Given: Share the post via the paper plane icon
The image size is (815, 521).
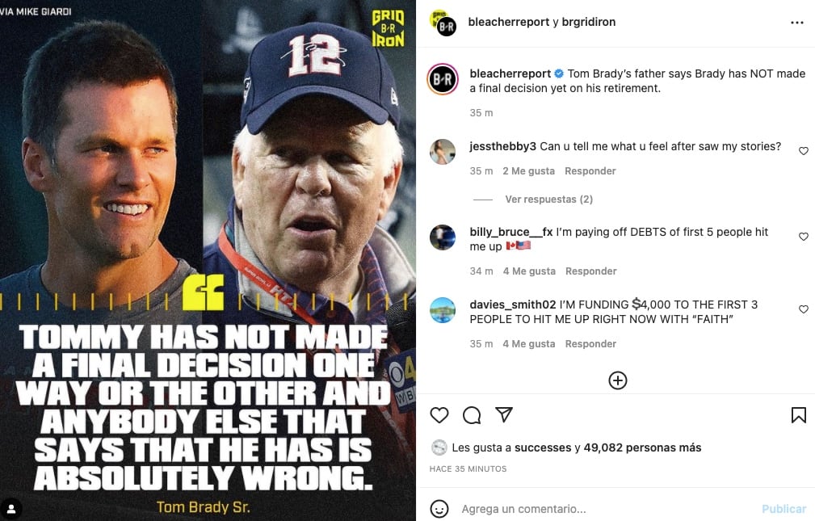Looking at the screenshot, I should 504,414.
